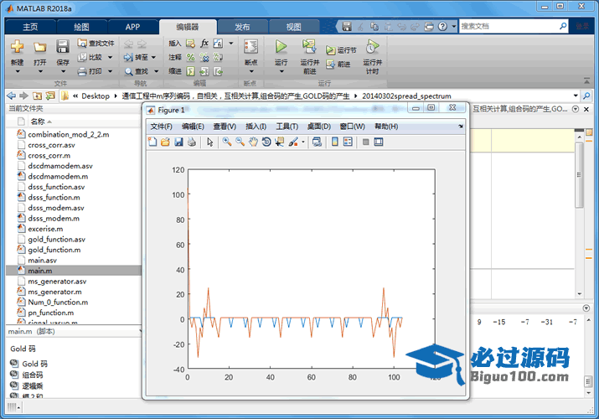The height and width of the screenshot is (419, 599).
Task: Toggle the Insert Legend button
Action: tap(348, 142)
